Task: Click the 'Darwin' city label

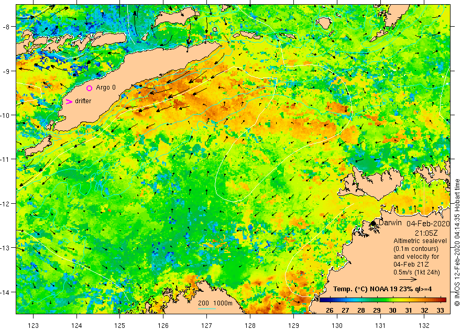Action: click(x=390, y=223)
